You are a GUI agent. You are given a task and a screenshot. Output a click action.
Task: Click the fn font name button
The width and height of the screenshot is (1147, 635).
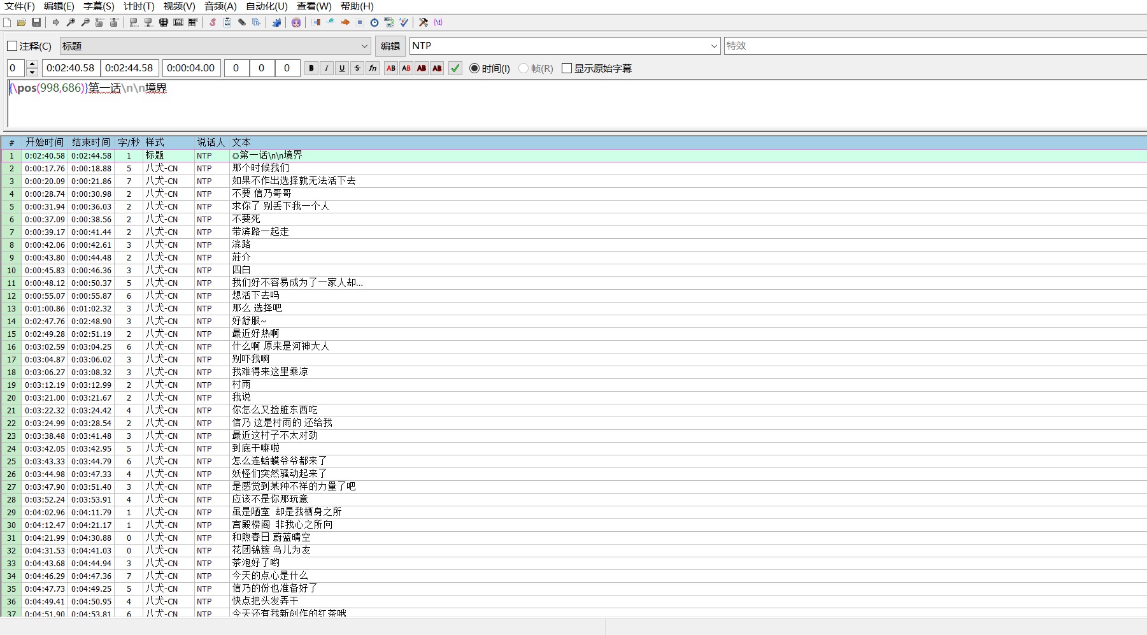[x=373, y=68]
